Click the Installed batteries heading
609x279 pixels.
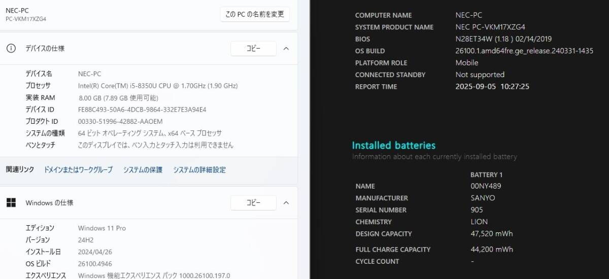click(394, 146)
